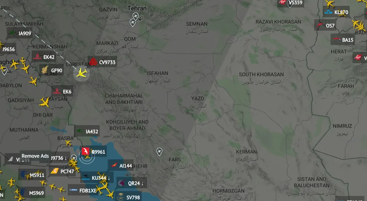Image resolution: width=367 pixels, height=201 pixels.
Task: Open the QR24 Qatar Airways label
Action: click(x=132, y=183)
